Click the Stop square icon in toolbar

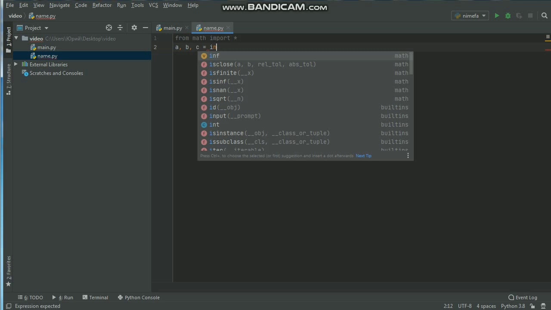tap(530, 16)
